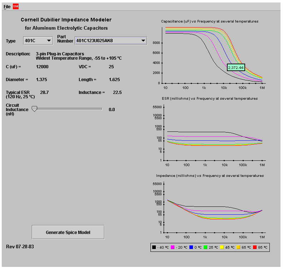Click the Rev 07-28-03 text
This screenshot has width=283, height=269.
click(x=20, y=246)
